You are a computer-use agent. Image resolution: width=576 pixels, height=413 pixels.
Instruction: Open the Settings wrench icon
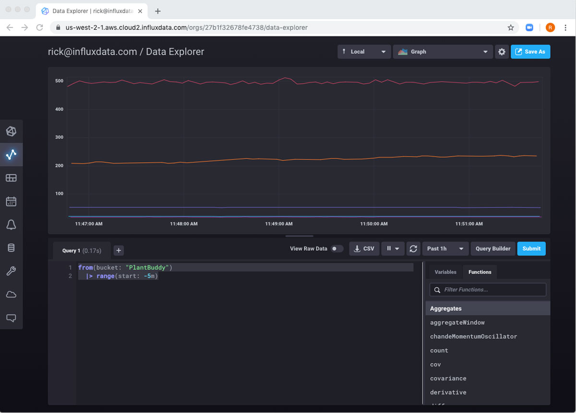coord(11,271)
